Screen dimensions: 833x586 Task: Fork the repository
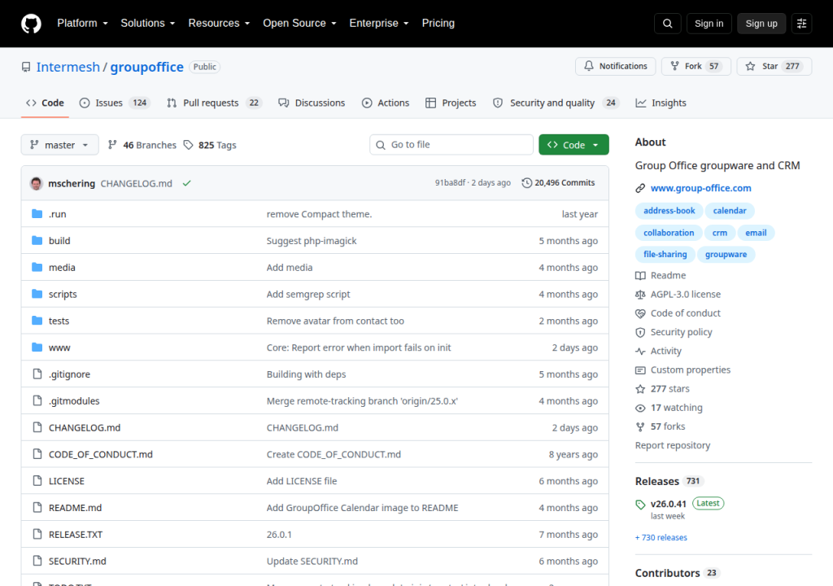pos(695,66)
